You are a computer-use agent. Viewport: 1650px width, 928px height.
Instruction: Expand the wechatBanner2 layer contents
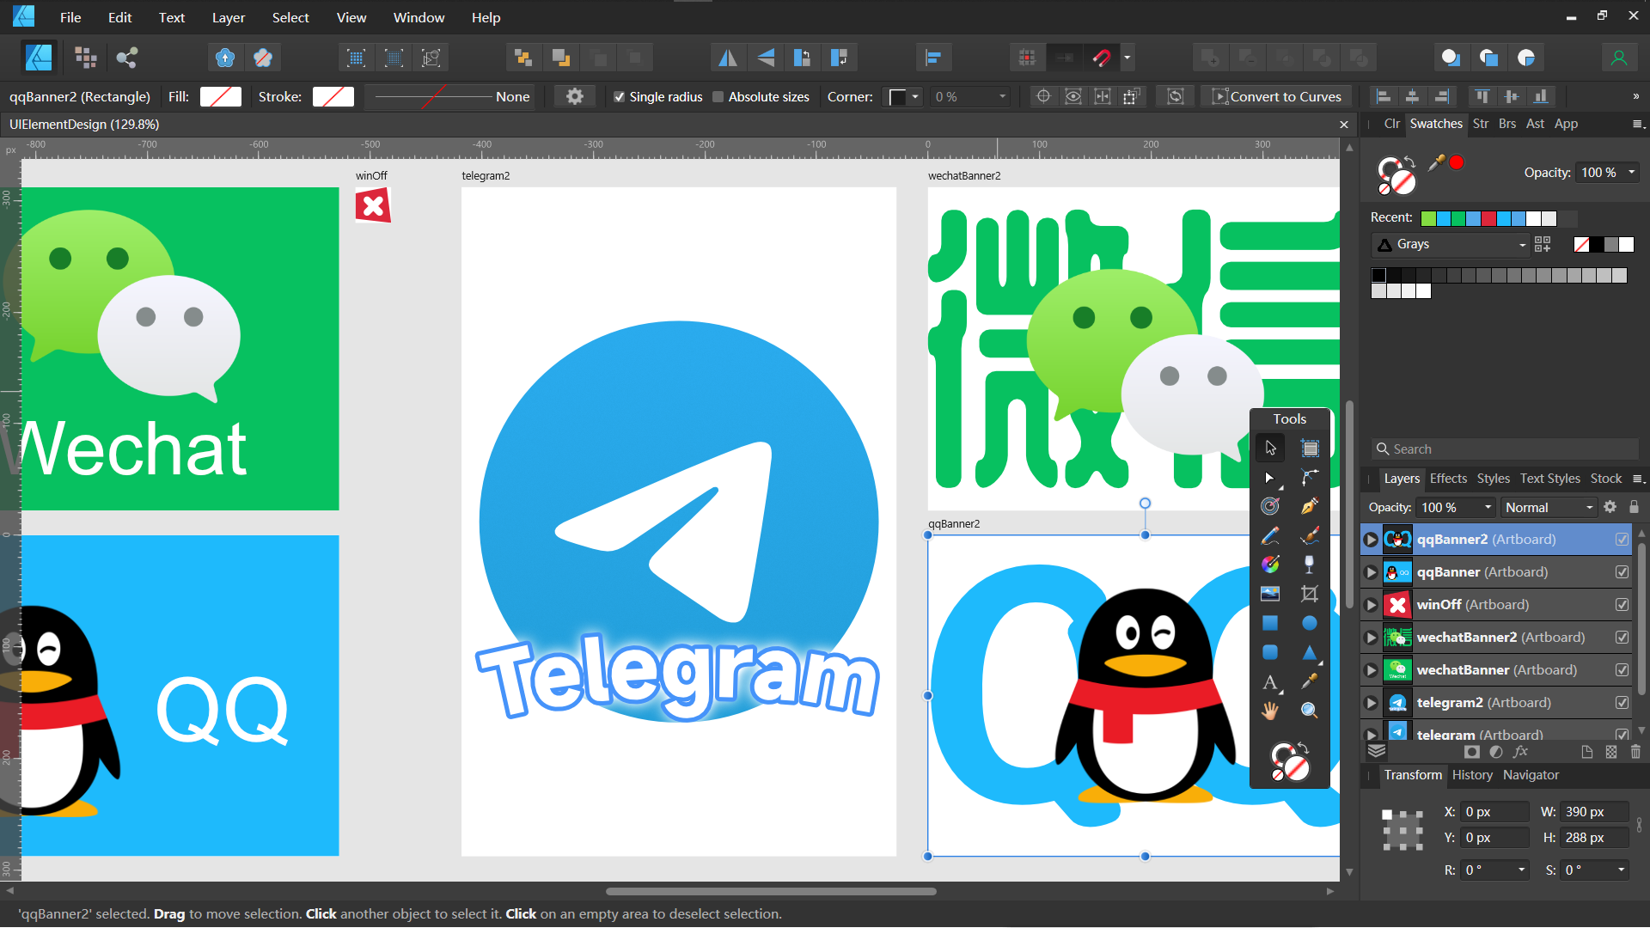(1371, 638)
